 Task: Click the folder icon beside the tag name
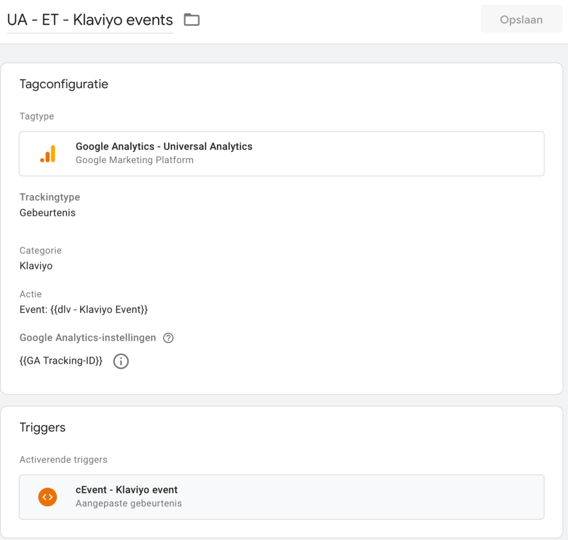coord(192,21)
